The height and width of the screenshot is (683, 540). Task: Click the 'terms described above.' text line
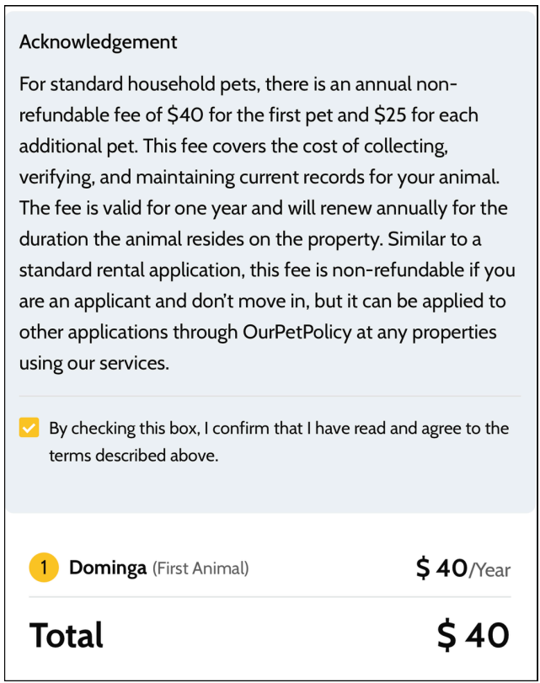click(134, 456)
